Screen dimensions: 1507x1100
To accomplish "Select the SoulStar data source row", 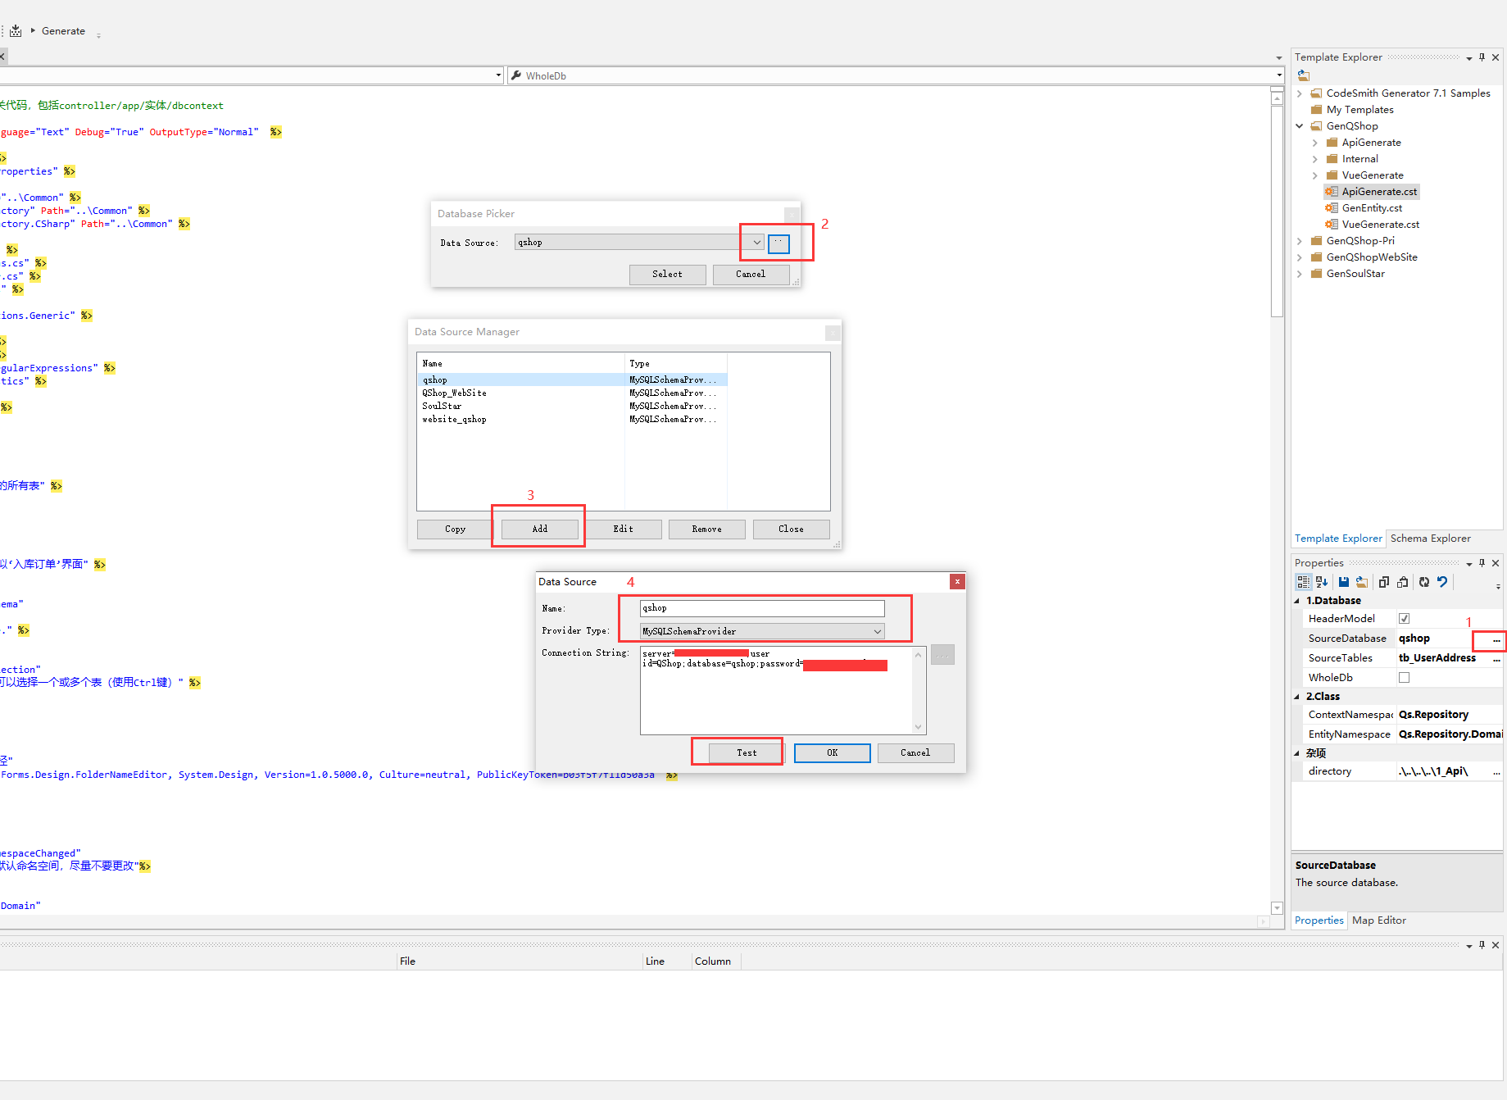I will [572, 407].
